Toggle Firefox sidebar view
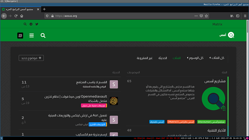Viewport: 249px width, 140px height. coord(238,16)
